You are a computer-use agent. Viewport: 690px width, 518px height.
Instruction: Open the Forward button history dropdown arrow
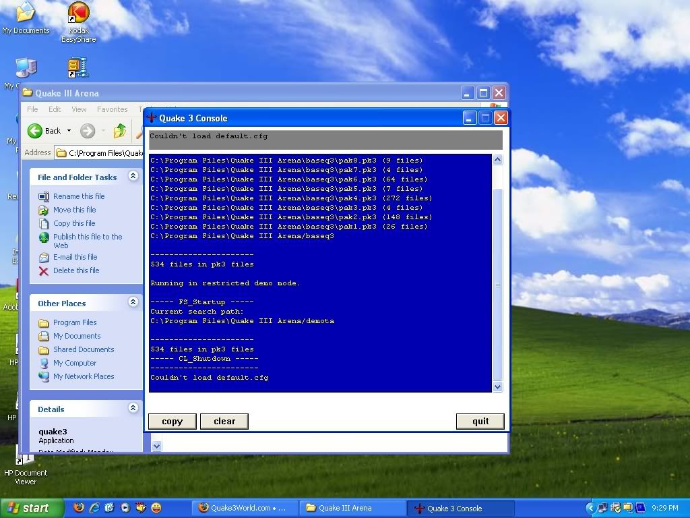[x=103, y=131]
